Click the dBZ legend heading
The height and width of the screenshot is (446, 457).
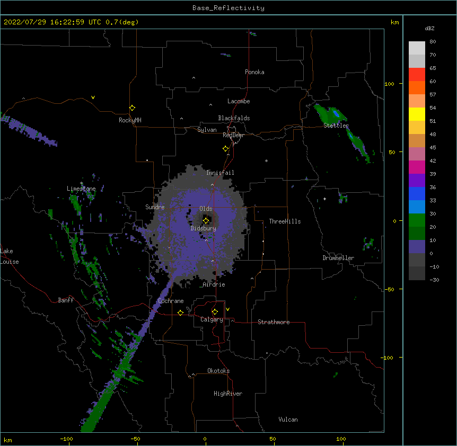pyautogui.click(x=429, y=28)
